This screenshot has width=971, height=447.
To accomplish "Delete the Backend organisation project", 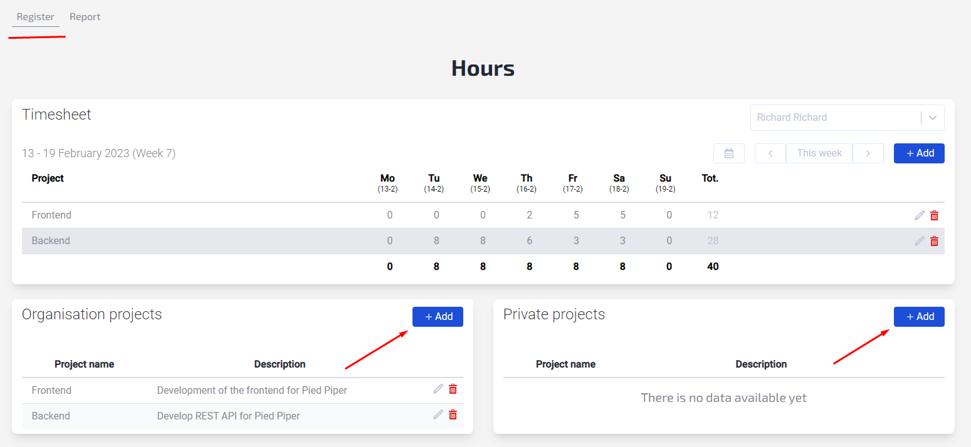I will (453, 415).
